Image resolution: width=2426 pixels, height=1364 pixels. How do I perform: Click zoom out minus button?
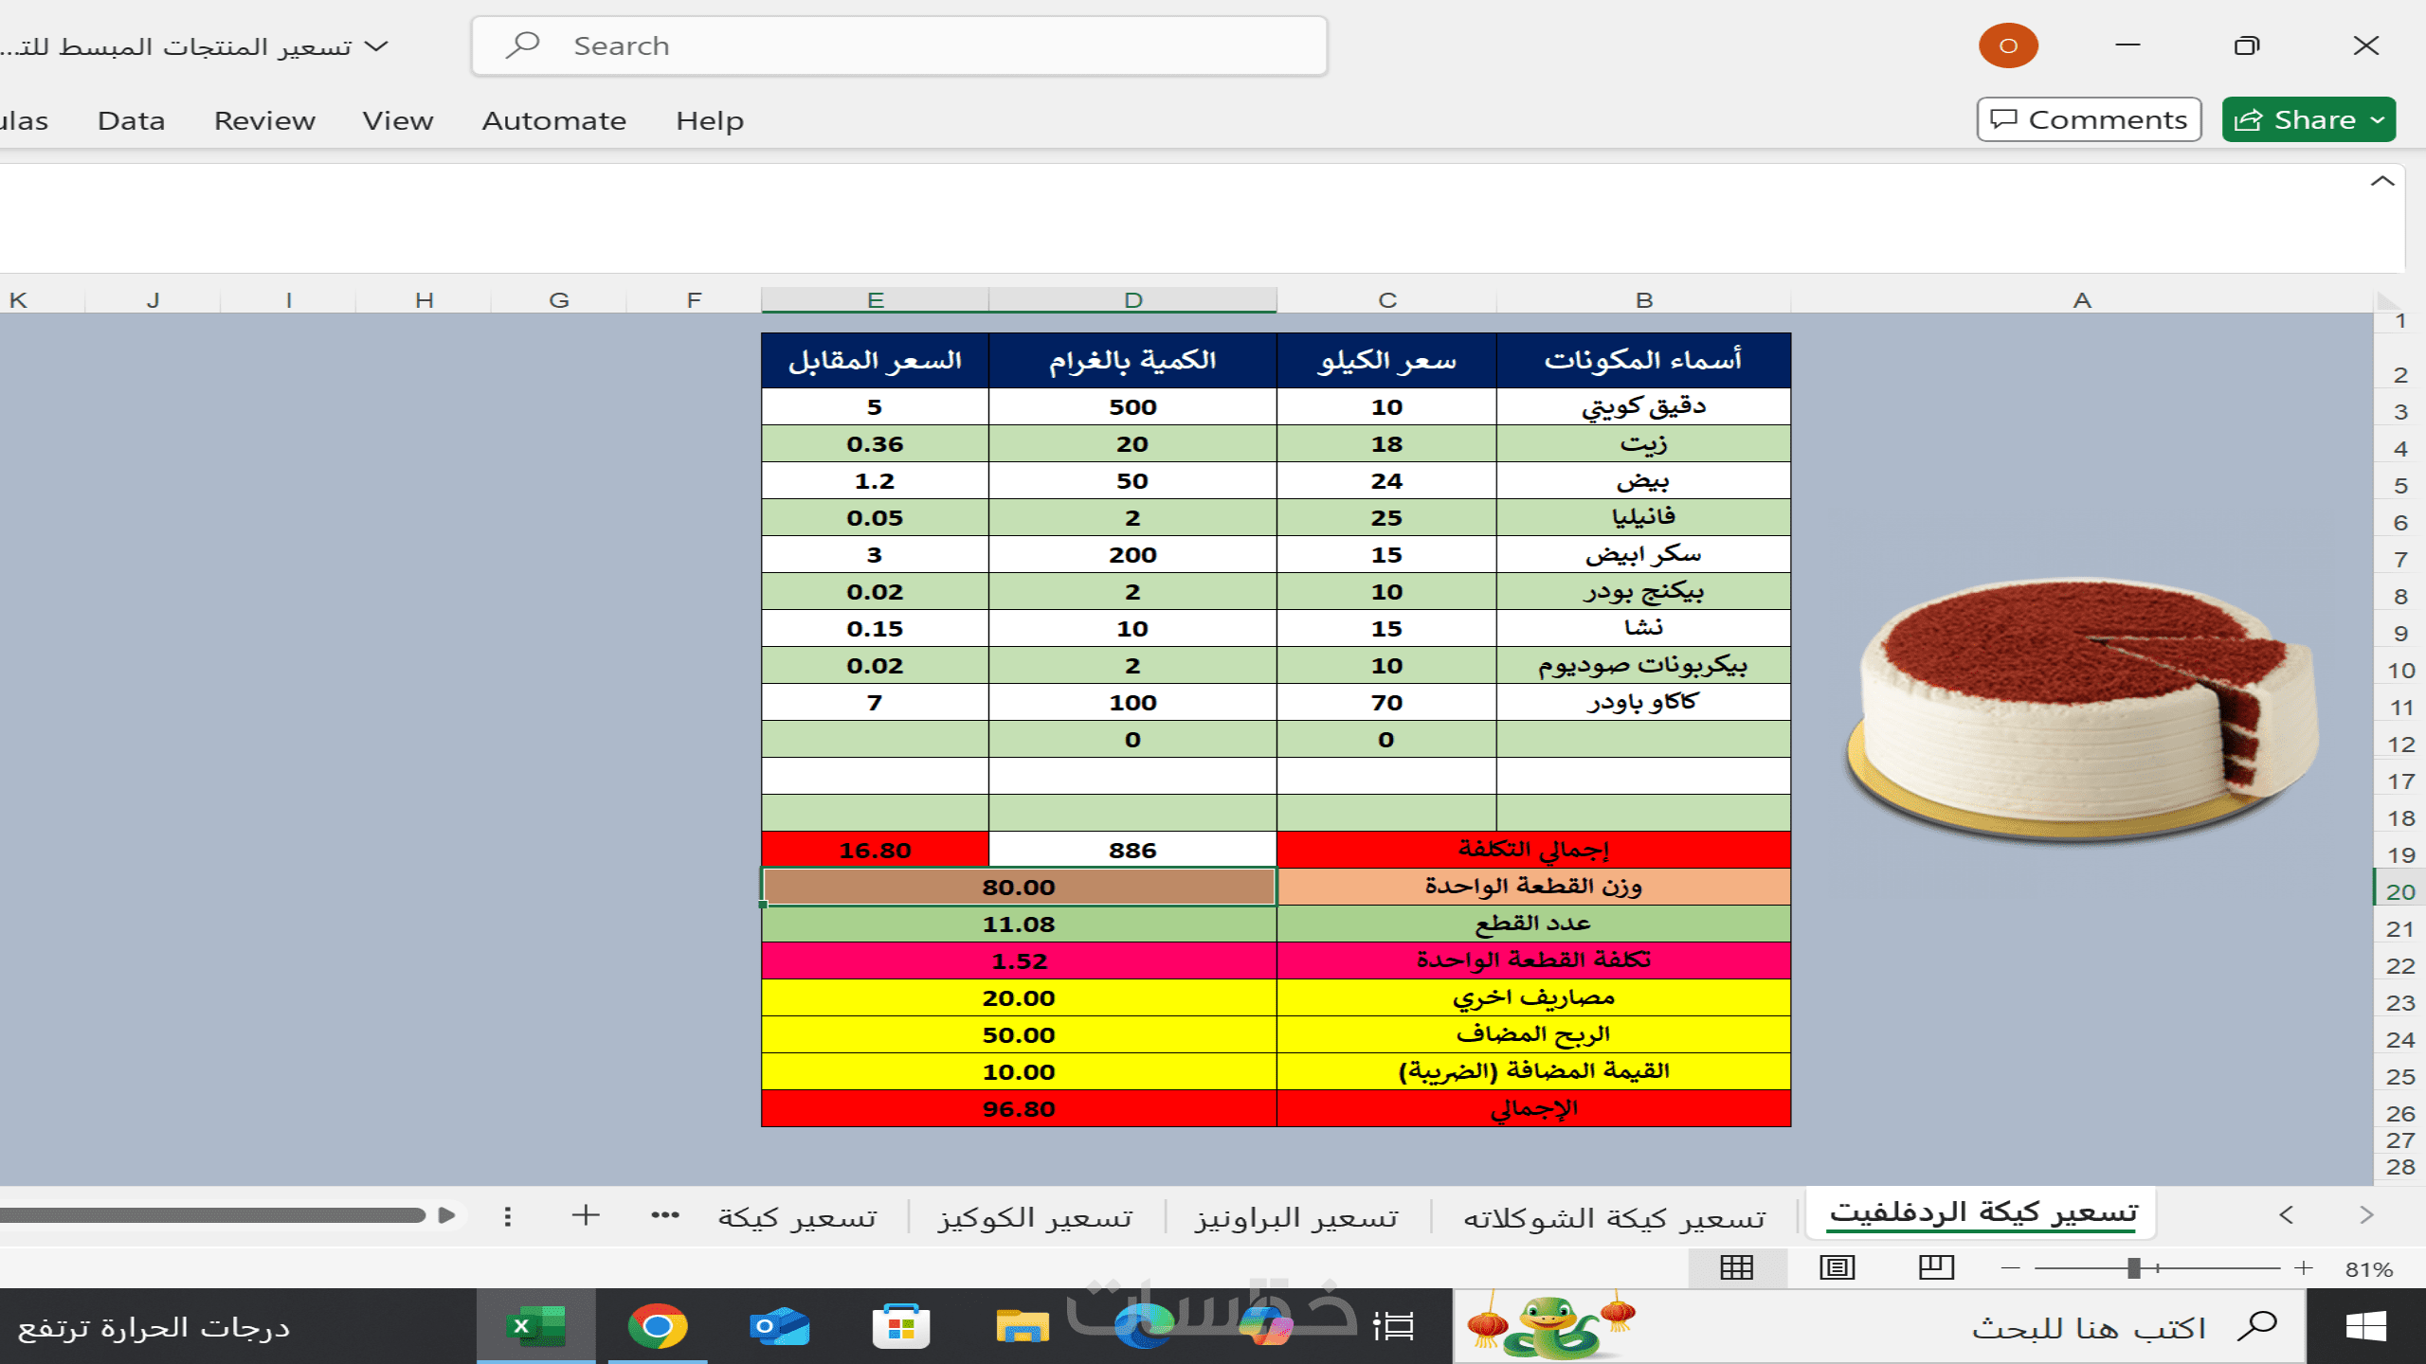(x=2010, y=1268)
